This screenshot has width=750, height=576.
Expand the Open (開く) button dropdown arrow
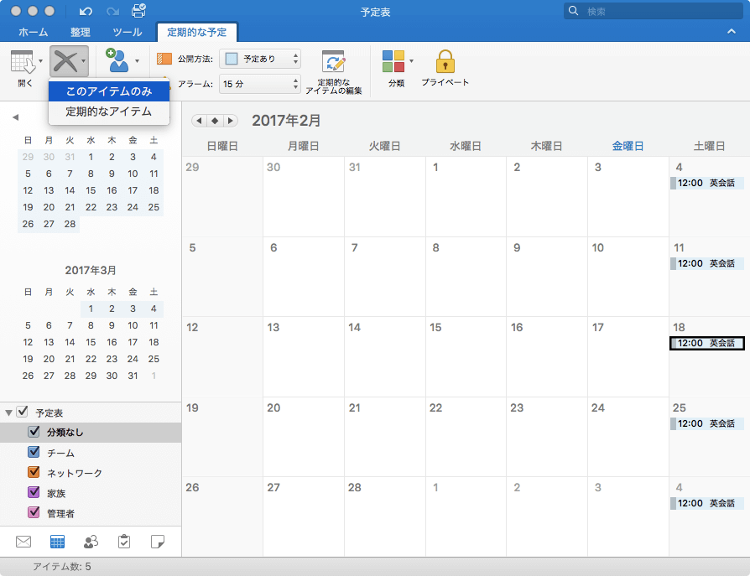(x=40, y=60)
